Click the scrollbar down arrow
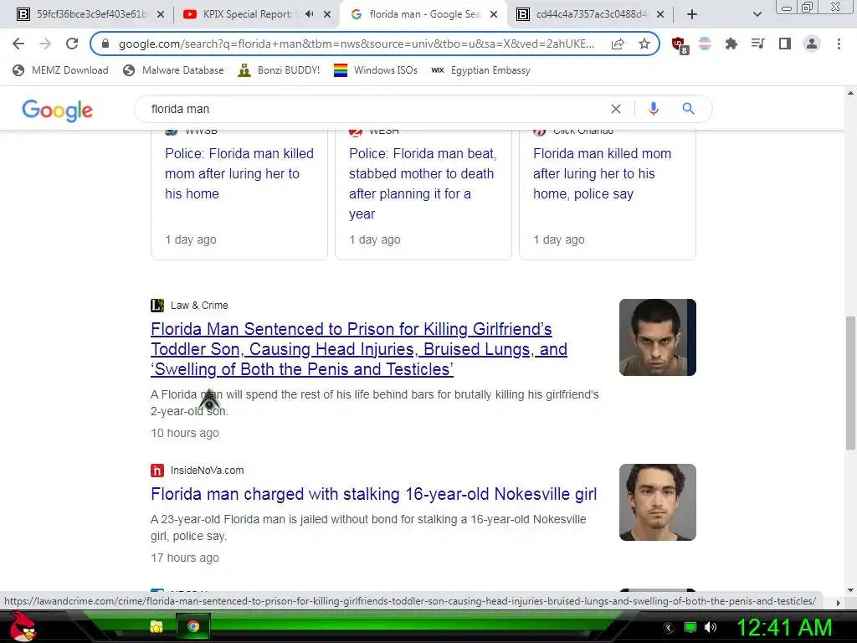Screen dimensions: 857x643 851,590
